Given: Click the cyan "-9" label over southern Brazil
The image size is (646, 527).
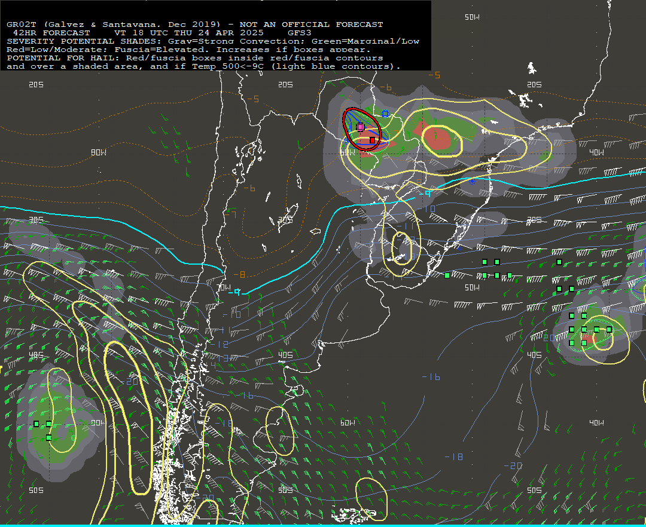Looking at the screenshot, I should click(x=425, y=194).
